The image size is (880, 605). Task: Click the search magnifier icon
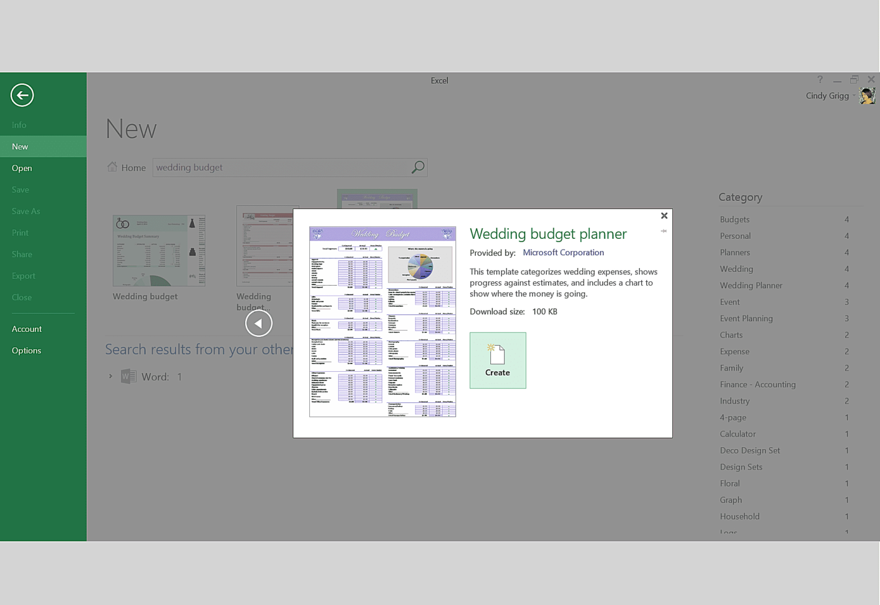click(x=417, y=167)
